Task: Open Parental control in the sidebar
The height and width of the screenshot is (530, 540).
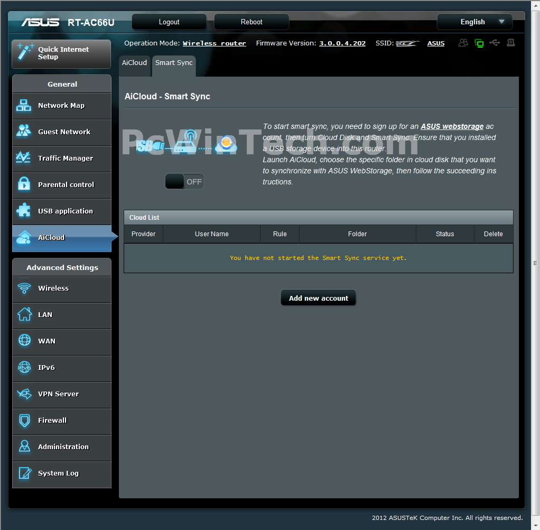Action: coord(62,185)
